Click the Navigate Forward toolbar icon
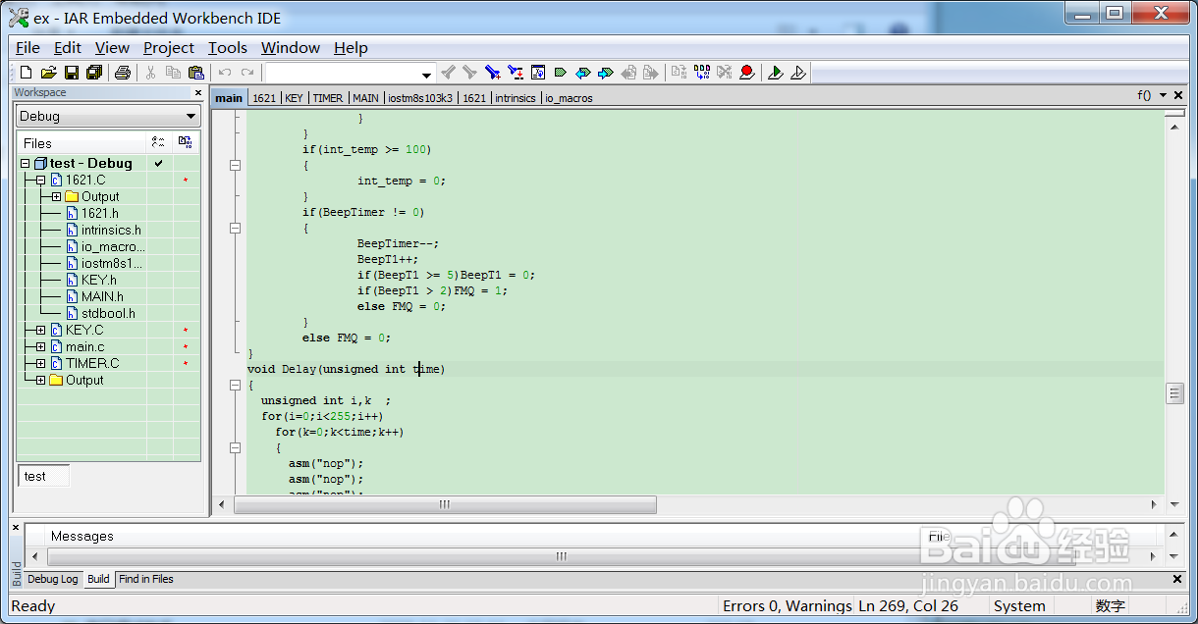Viewport: 1198px width, 624px height. (651, 73)
